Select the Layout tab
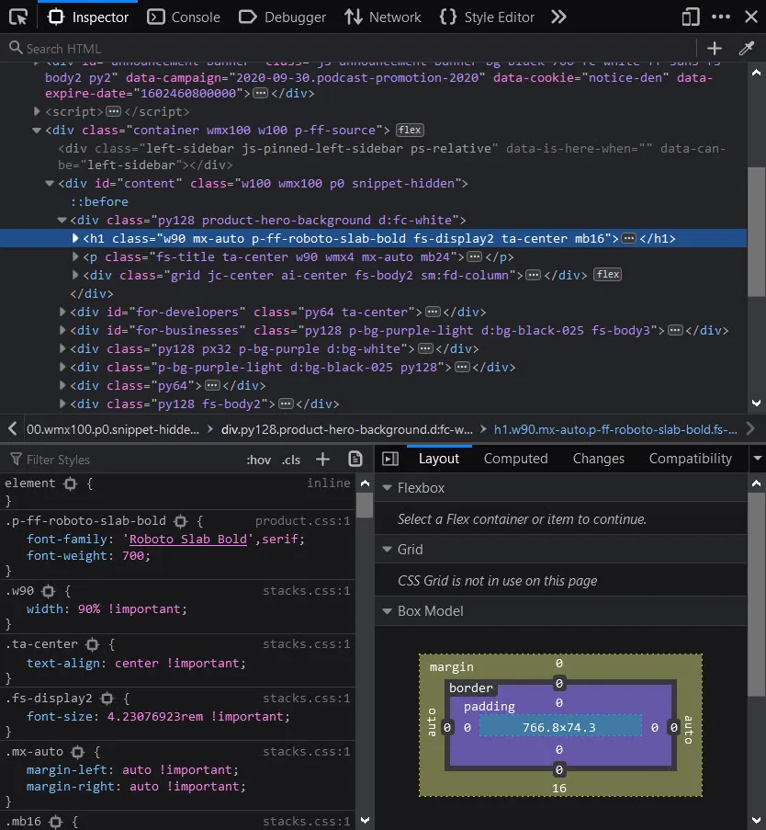The image size is (766, 830). tap(438, 459)
